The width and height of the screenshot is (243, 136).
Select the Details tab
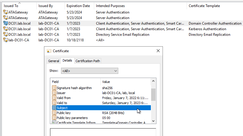coord(67,60)
